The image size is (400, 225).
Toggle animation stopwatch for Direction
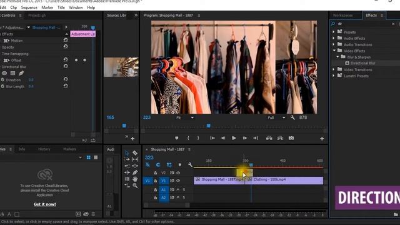tap(2, 80)
